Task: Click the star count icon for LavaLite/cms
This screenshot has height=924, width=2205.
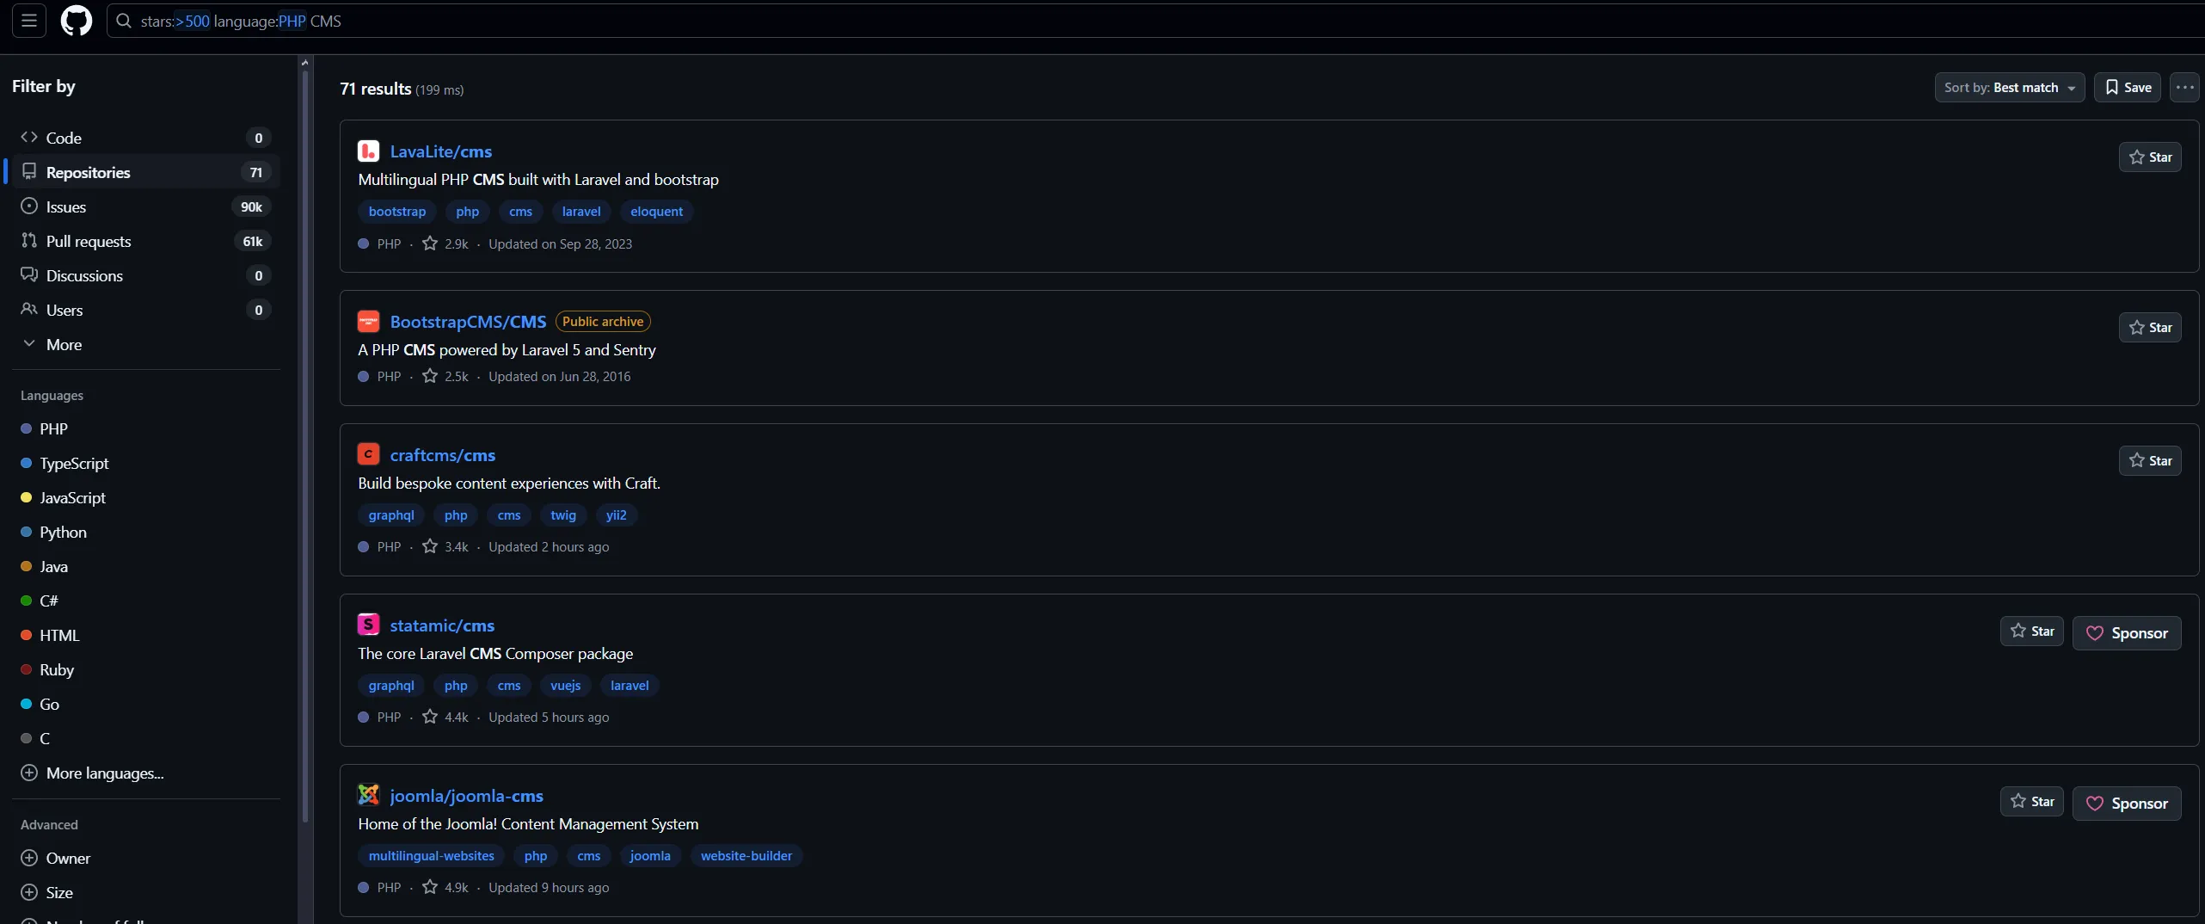Action: (x=430, y=243)
